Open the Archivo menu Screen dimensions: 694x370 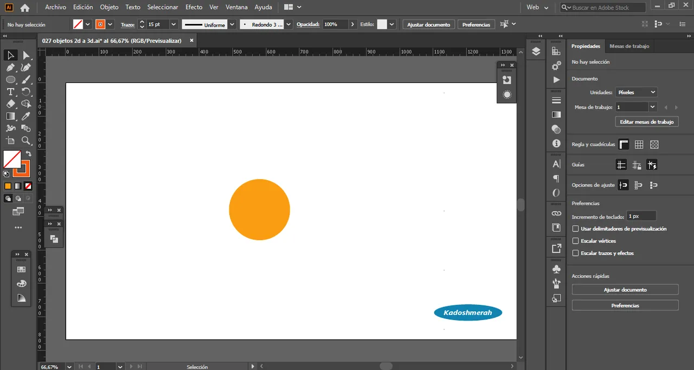click(55, 8)
